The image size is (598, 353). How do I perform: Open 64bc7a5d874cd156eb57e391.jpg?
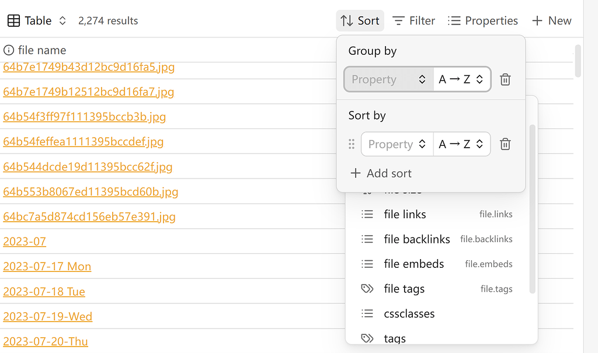(89, 217)
